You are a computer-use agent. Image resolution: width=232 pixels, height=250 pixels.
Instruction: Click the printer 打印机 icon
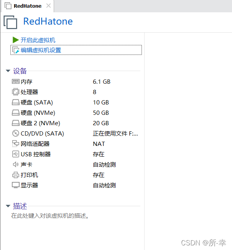click(16, 175)
